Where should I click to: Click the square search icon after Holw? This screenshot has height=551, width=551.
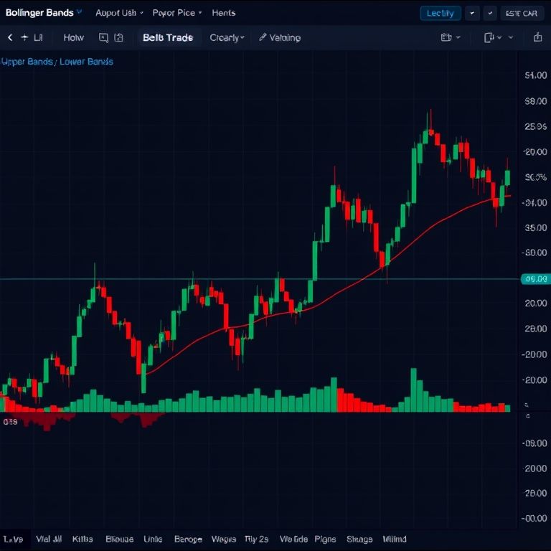[x=104, y=37]
